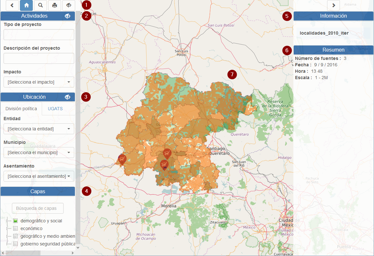Click the forward arrow in the right panel
374x256 pixels.
[x=334, y=5]
